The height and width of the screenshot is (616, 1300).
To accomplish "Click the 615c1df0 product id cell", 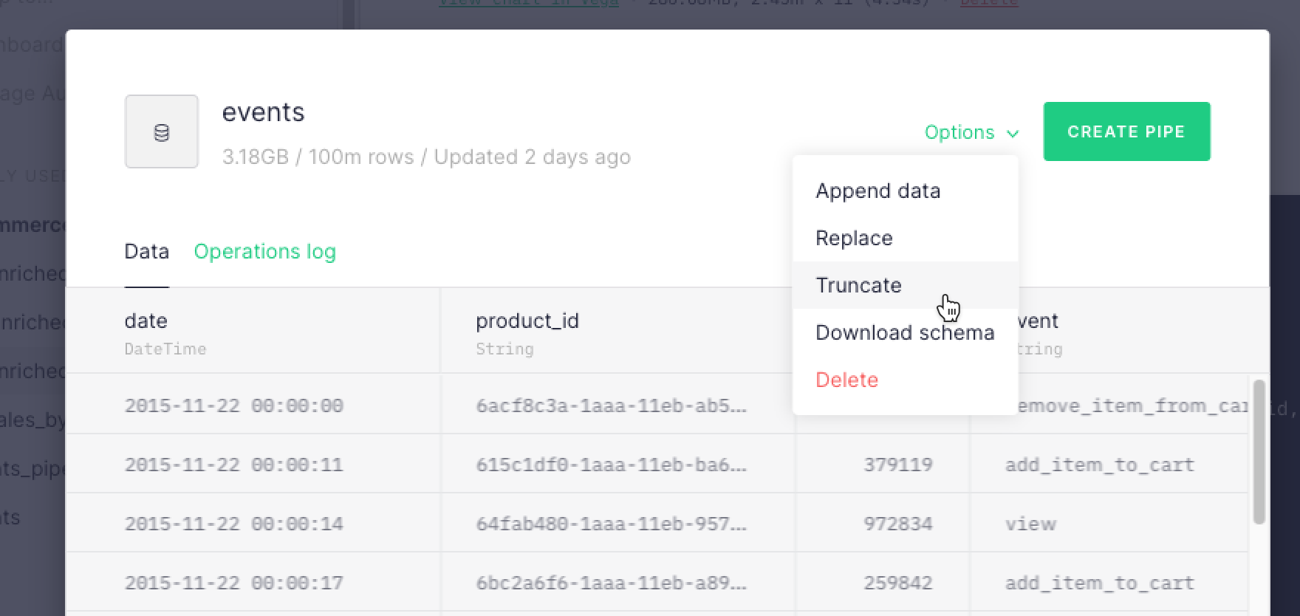I will [611, 465].
